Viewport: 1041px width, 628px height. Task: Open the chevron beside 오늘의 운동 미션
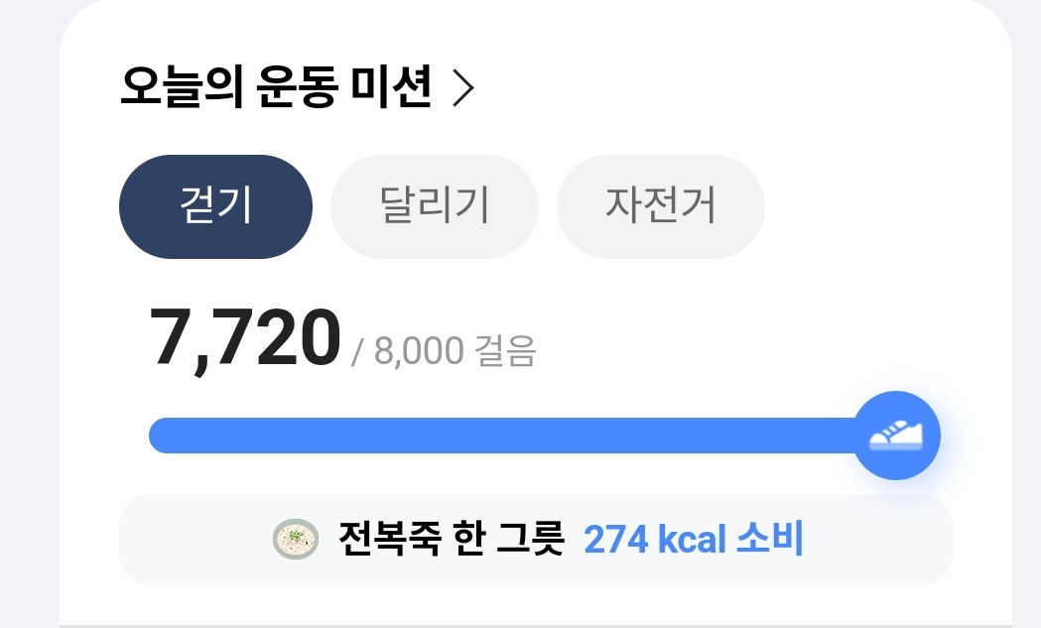pyautogui.click(x=462, y=90)
